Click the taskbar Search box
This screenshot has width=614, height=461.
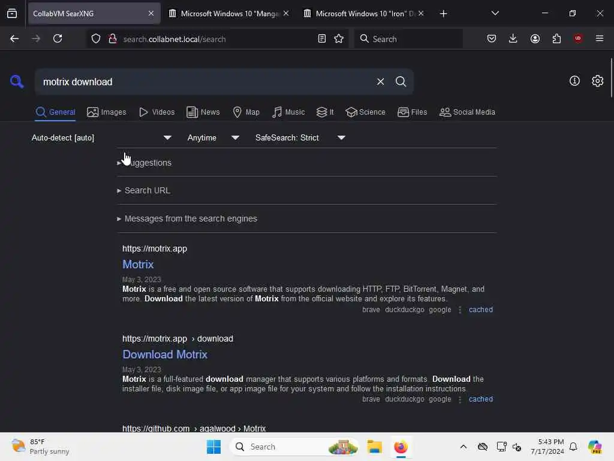pyautogui.click(x=294, y=447)
